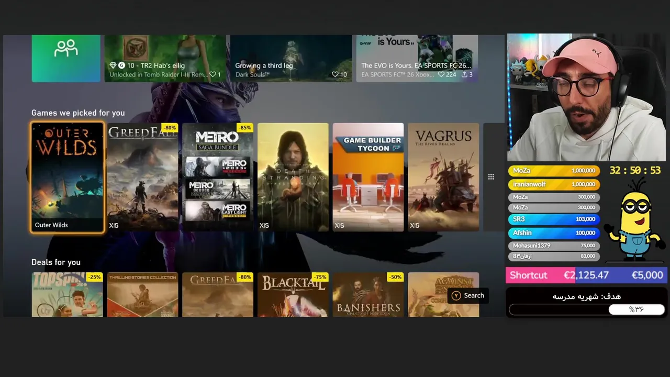Click the Y button icon beside Search

click(456, 295)
